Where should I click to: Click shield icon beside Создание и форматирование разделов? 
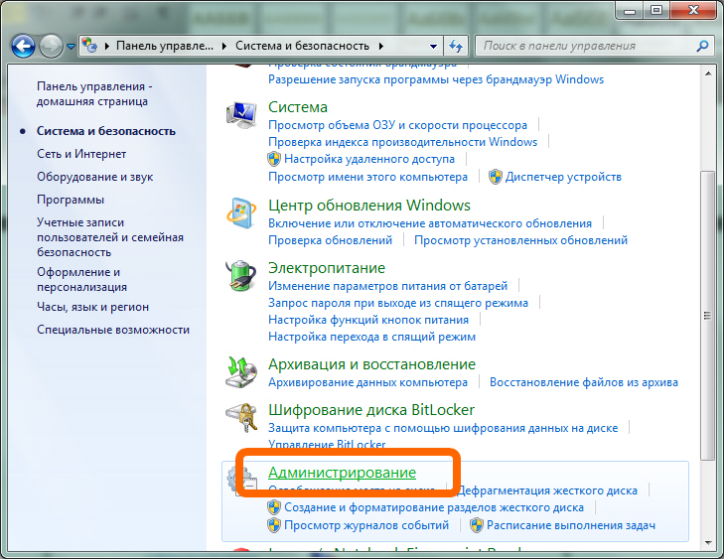274,507
